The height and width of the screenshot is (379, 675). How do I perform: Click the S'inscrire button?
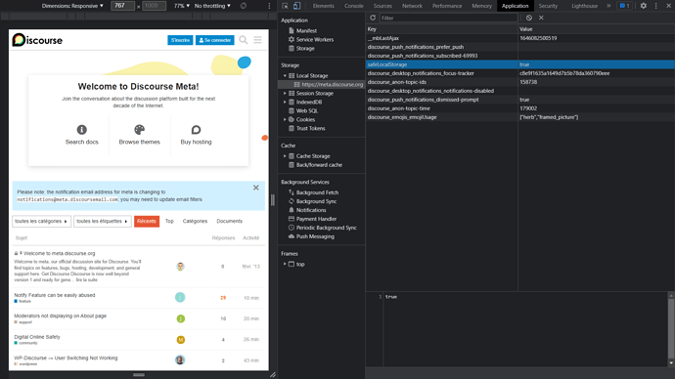point(180,40)
